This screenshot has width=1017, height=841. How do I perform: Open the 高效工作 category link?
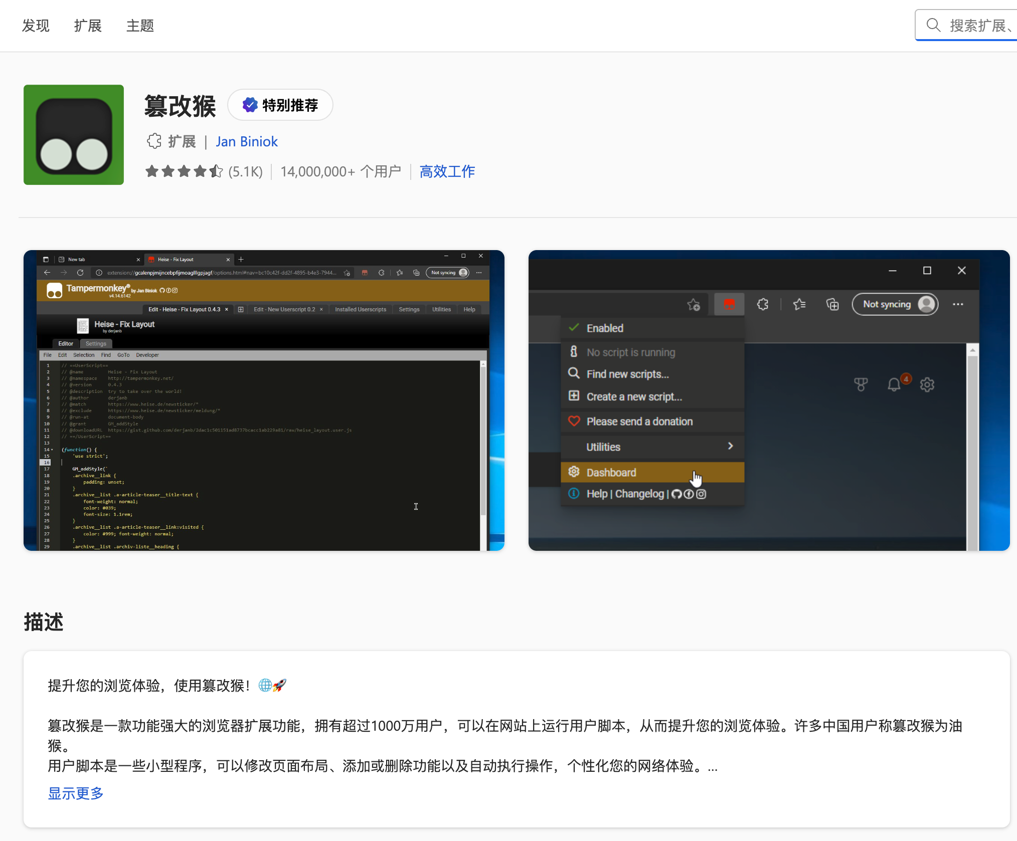pos(447,171)
